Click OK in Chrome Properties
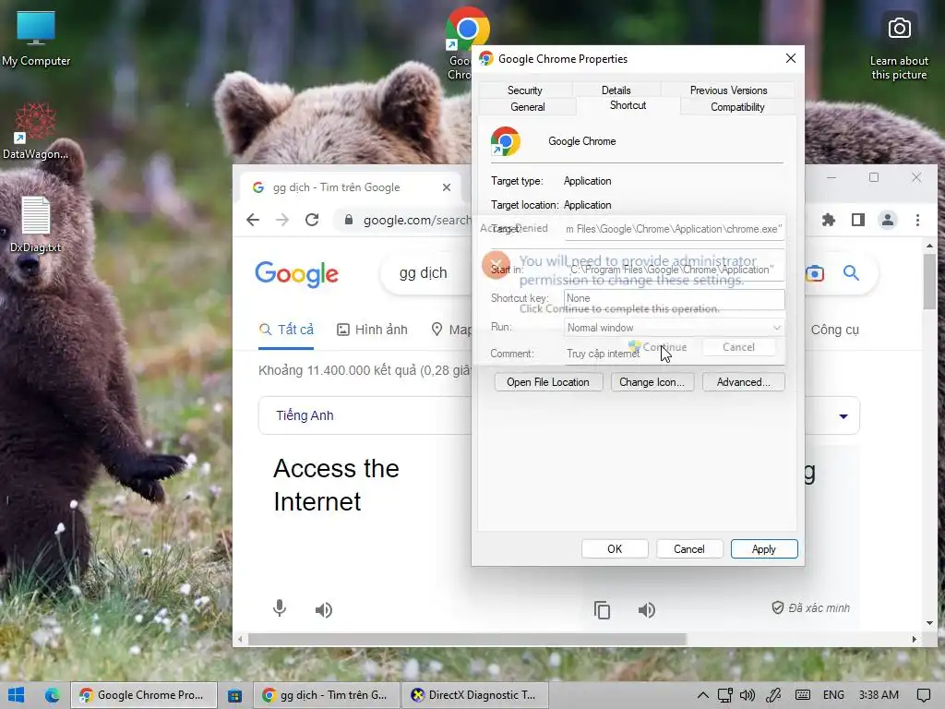Viewport: 945px width, 709px height. pos(614,549)
